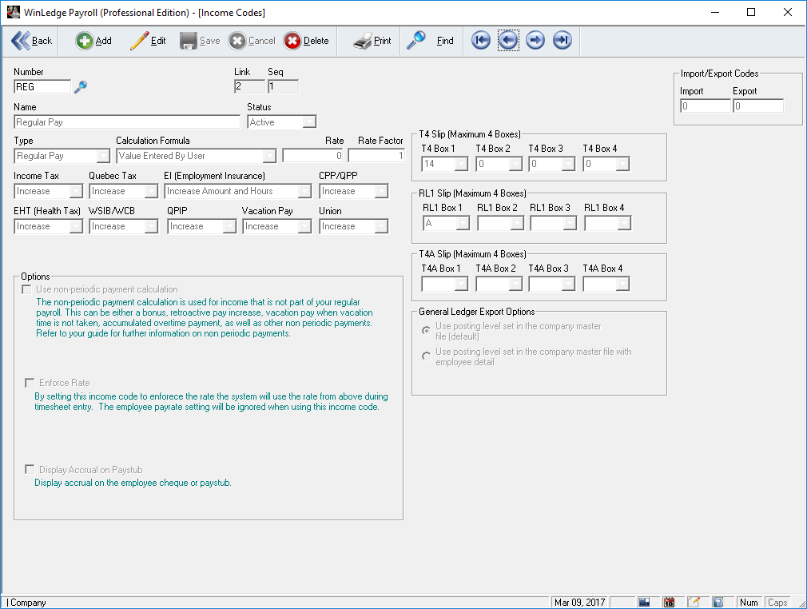This screenshot has height=609, width=807.
Task: Click the Name text field
Action: pos(127,122)
